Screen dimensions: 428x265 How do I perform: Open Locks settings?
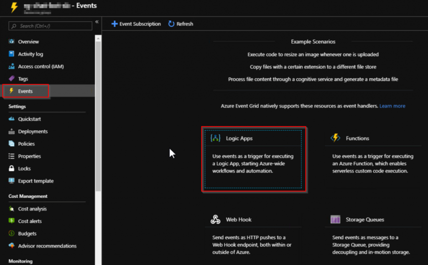tap(24, 168)
